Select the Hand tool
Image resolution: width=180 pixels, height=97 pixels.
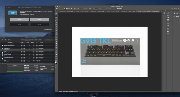[x=56, y=54]
